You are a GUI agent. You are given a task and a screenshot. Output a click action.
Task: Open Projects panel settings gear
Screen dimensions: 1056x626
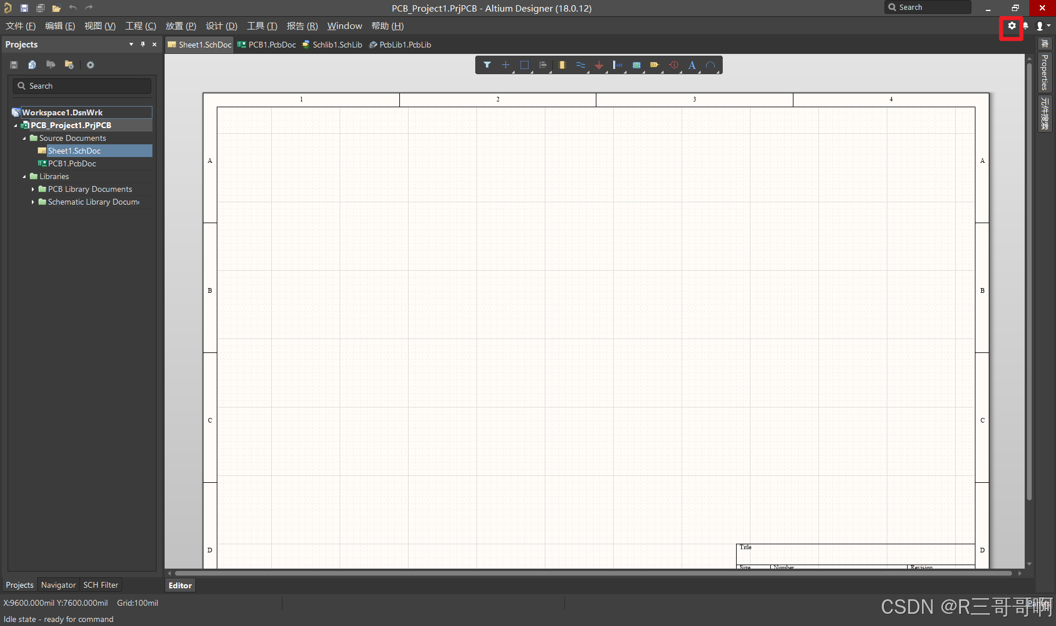[90, 65]
